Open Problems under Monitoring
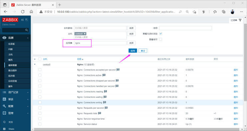247x131 pixels. tap(10, 49)
